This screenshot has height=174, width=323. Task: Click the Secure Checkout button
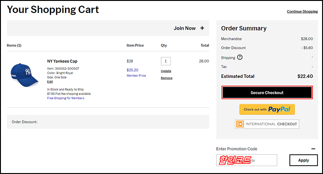point(267,93)
